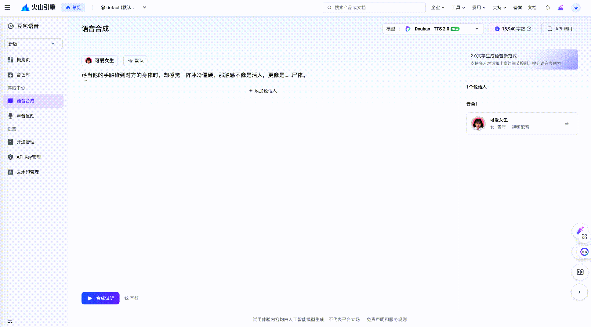The width and height of the screenshot is (591, 327).
Task: Open the magic pen floating assistant icon
Action: (580, 231)
